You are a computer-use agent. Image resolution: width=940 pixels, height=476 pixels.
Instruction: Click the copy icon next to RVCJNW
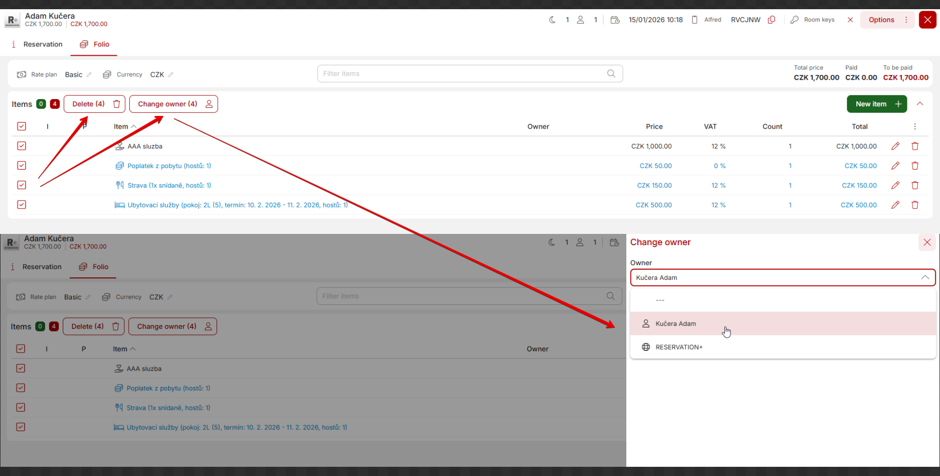coord(771,20)
